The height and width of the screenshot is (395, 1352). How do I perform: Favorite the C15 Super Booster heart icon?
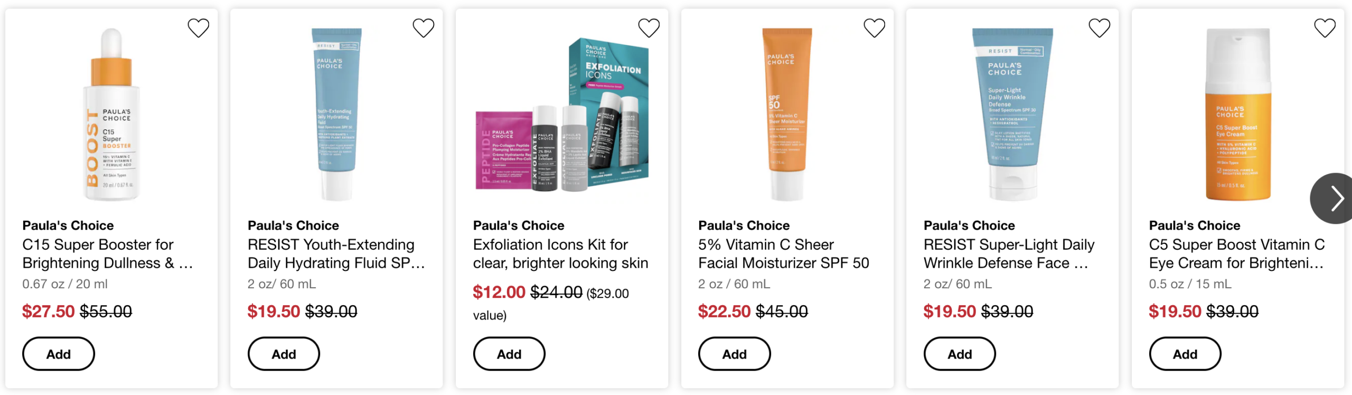click(x=199, y=28)
